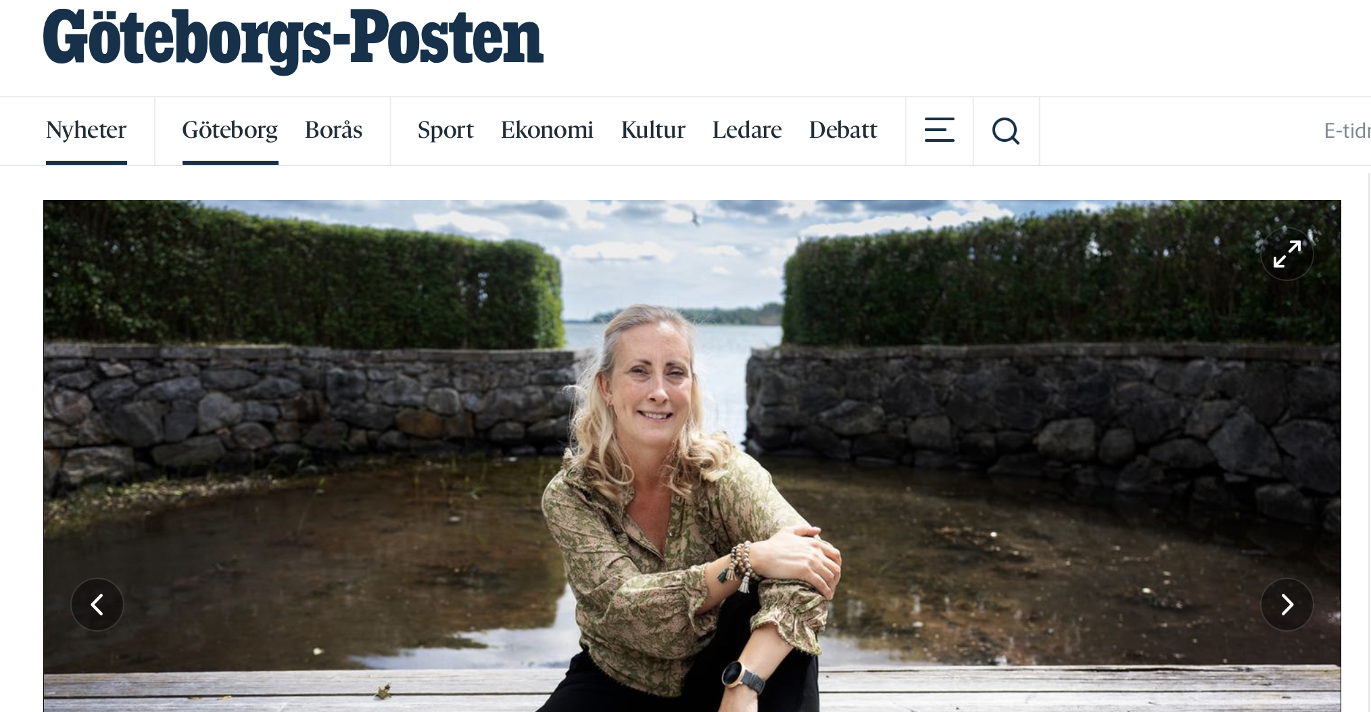The width and height of the screenshot is (1371, 712).
Task: Click the main article photo
Action: [692, 456]
